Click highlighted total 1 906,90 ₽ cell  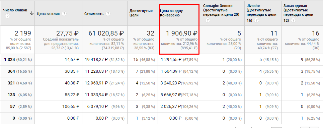[x=179, y=40]
